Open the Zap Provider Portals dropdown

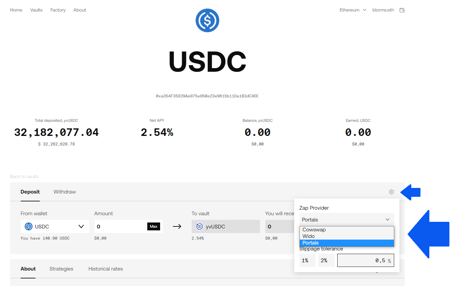[x=346, y=220]
